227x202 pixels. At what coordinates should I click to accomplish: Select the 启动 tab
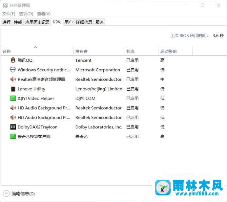pos(57,22)
